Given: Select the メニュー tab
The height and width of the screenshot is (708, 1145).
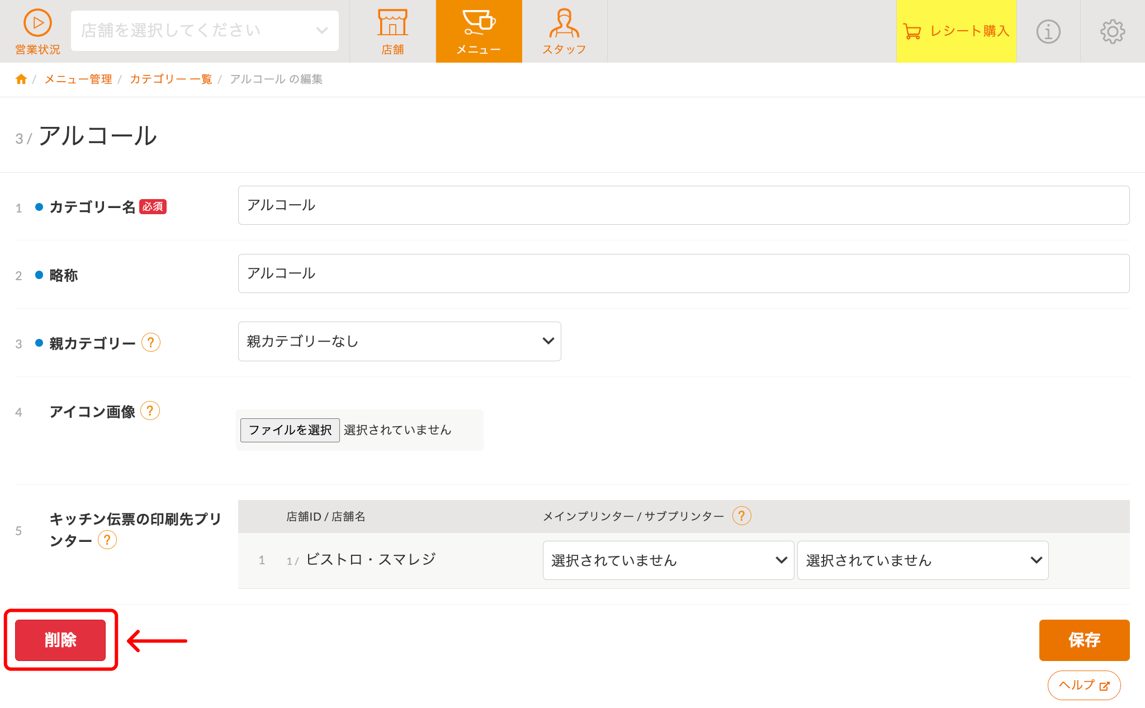Looking at the screenshot, I should click(x=479, y=31).
